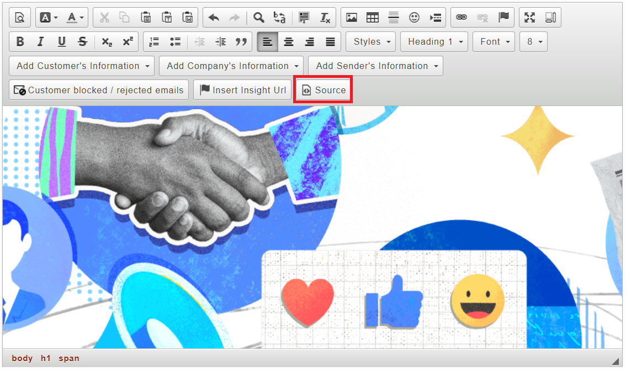The image size is (626, 371).
Task: Maximize the editor with the fullscreen icon
Action: click(529, 18)
